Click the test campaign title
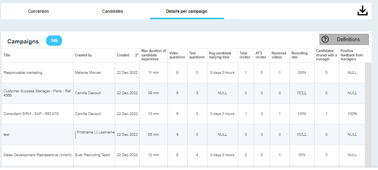Viewport: 378px width, 170px height. (x=7, y=135)
